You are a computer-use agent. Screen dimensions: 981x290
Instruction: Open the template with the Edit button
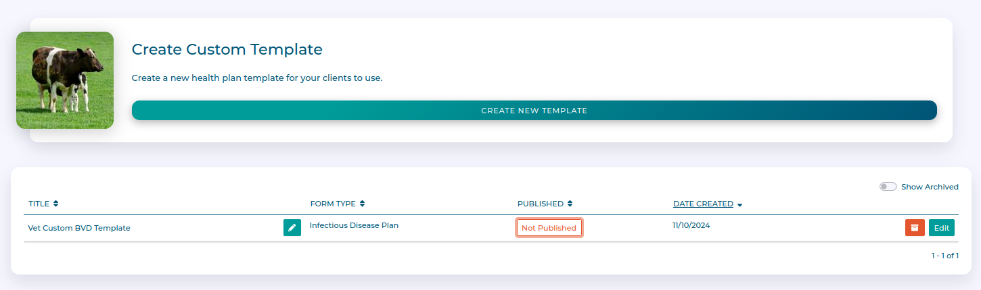click(x=941, y=228)
